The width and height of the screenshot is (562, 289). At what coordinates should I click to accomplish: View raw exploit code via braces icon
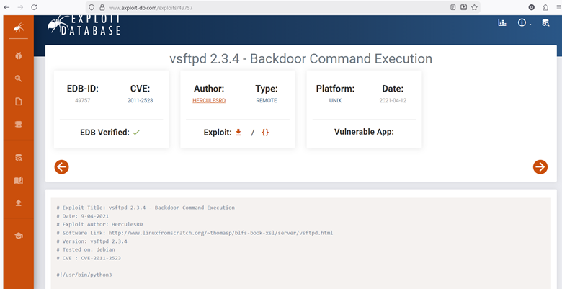[x=265, y=133]
